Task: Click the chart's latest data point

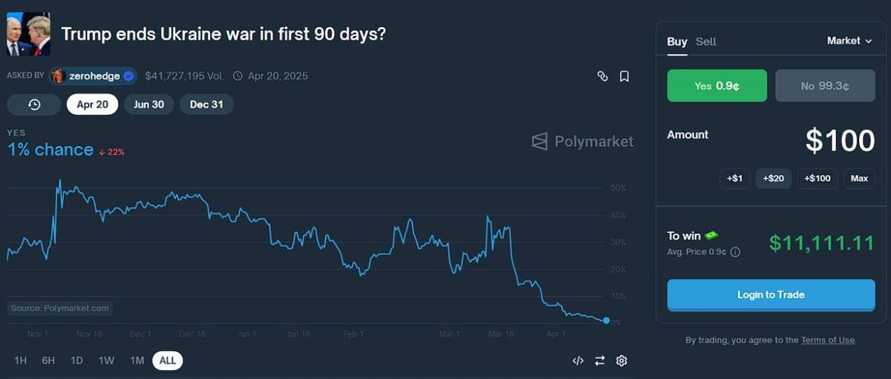Action: click(607, 320)
